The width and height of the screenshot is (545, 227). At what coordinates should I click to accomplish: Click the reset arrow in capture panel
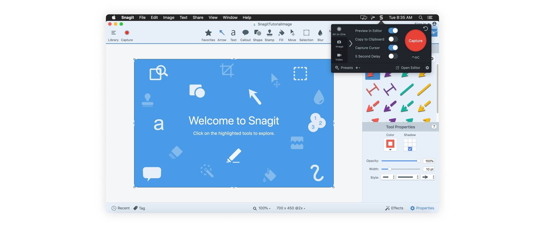(425, 28)
